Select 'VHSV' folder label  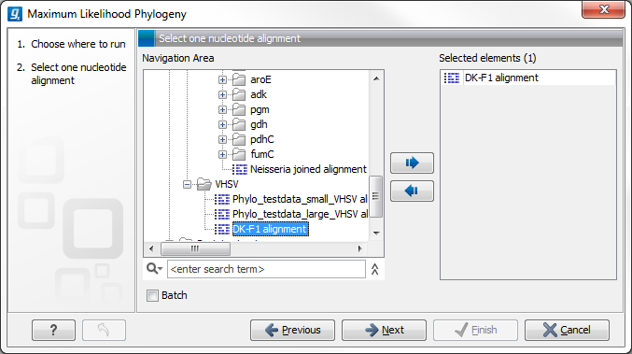(x=227, y=184)
